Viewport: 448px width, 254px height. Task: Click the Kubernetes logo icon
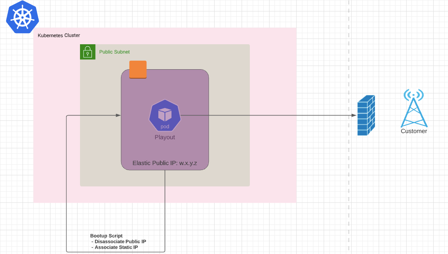click(22, 17)
